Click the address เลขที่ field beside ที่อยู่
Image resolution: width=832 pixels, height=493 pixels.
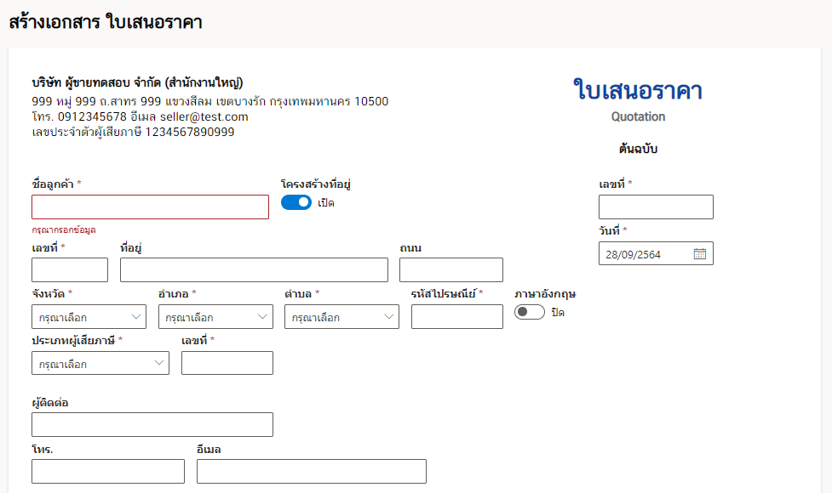click(70, 270)
